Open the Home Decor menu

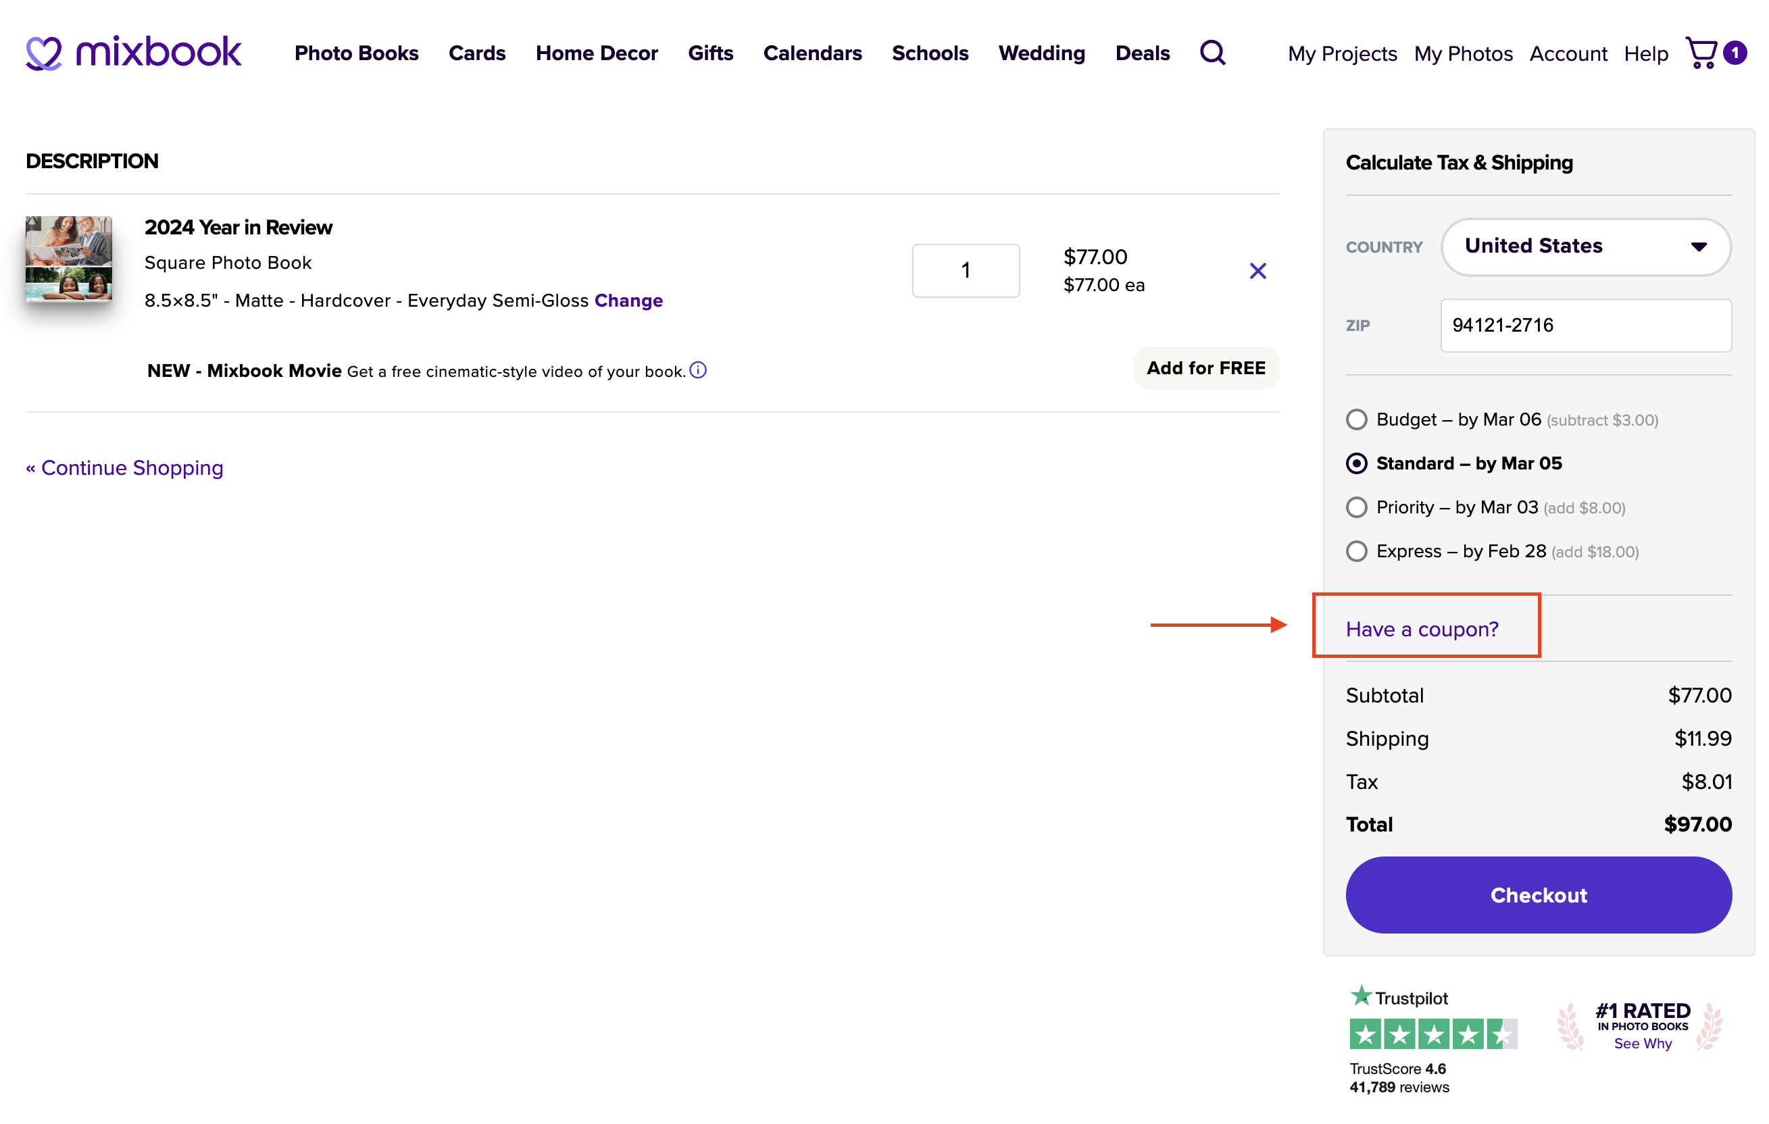(x=597, y=53)
